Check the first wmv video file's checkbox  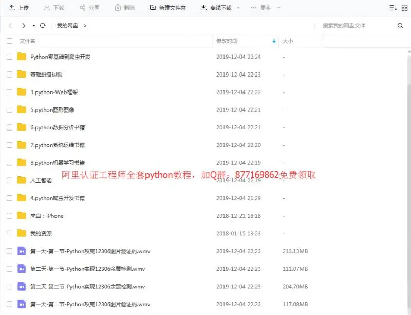coord(9,251)
